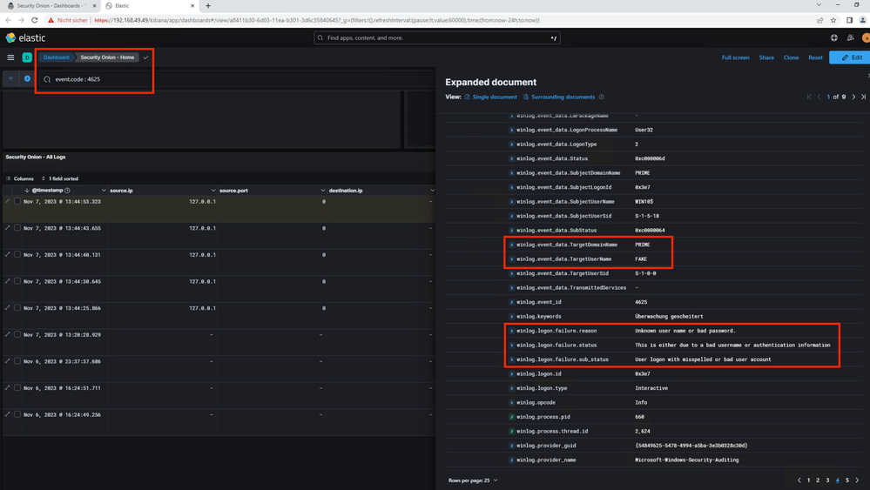Click the browser share page icon

(819, 20)
